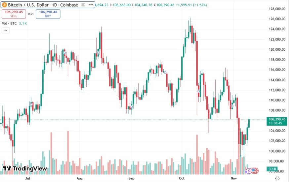
Task: Click the Oct label on the time axis
Action: point(182,178)
